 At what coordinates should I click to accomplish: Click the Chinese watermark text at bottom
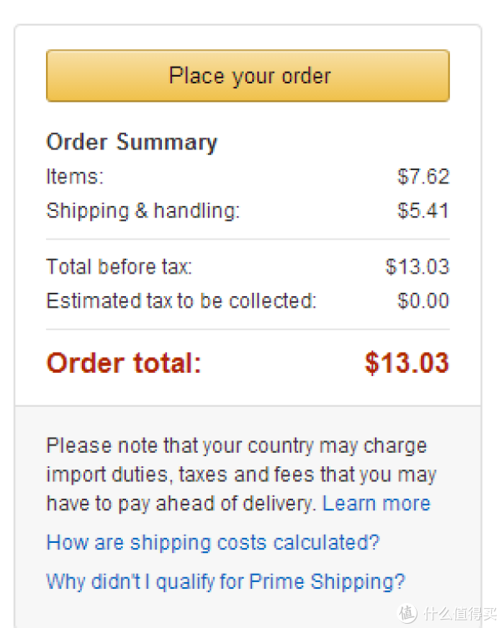[460, 614]
